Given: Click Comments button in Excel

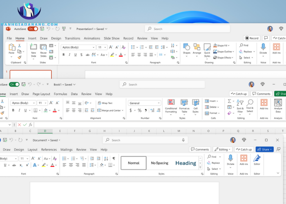Looking at the screenshot, I should coord(261,93).
